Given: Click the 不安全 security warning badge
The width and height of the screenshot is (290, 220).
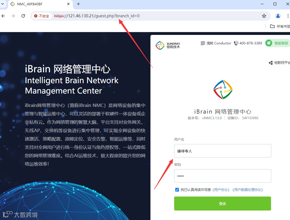Looking at the screenshot, I should [x=42, y=16].
